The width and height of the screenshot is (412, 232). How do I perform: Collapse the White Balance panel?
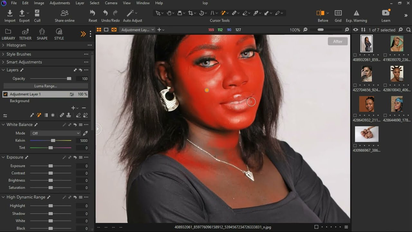(x=3, y=125)
